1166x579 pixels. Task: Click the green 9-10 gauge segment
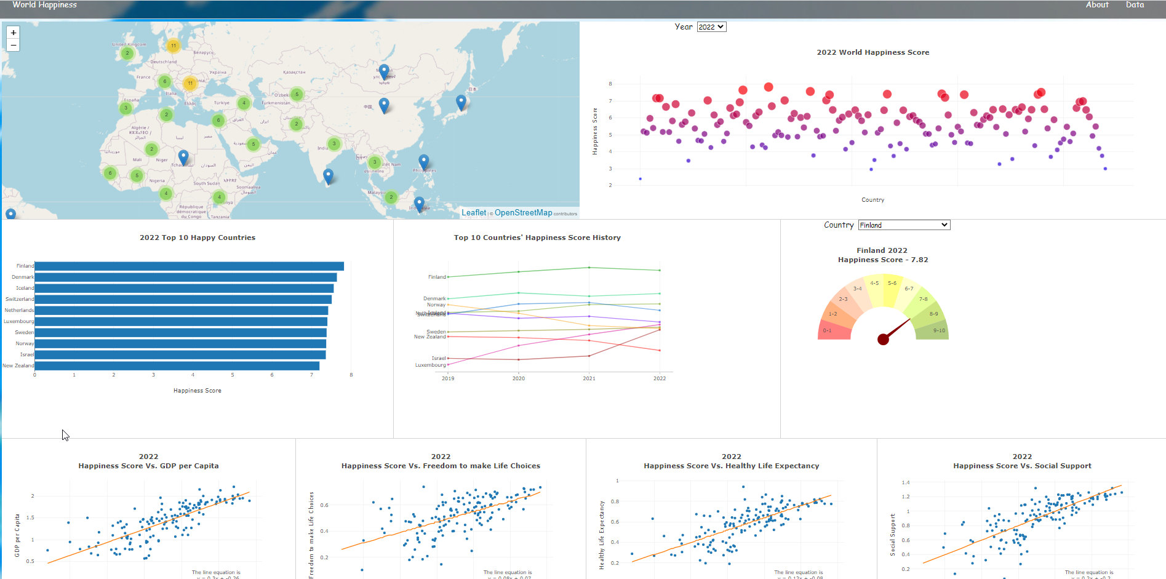coord(933,330)
